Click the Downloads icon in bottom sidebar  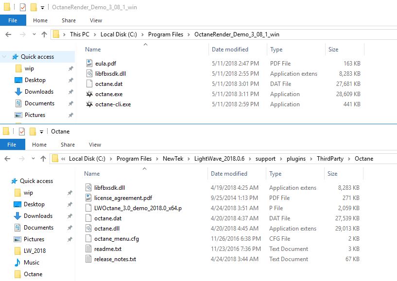pyautogui.click(x=18, y=216)
